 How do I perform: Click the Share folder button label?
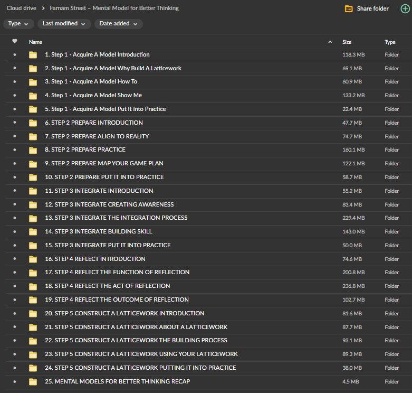tap(372, 8)
